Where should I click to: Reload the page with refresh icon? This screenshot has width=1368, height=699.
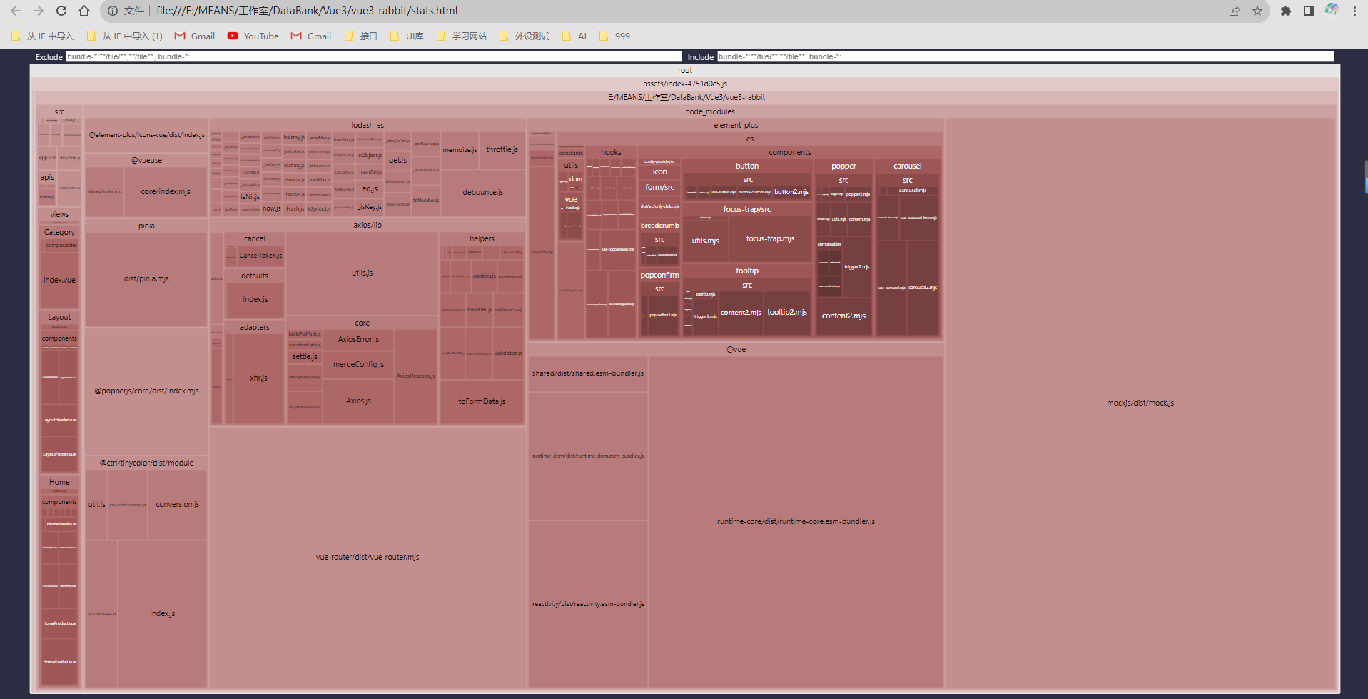tap(61, 11)
